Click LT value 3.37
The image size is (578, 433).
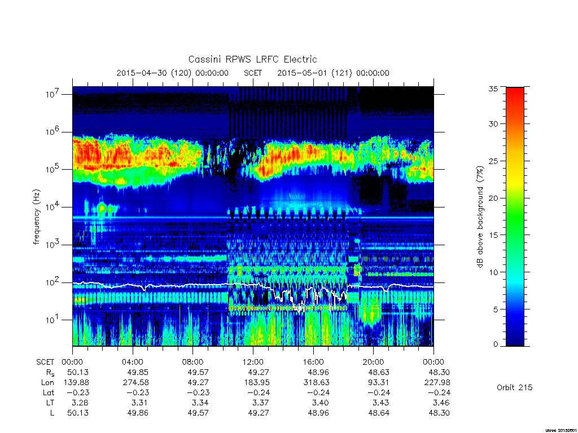(x=260, y=403)
